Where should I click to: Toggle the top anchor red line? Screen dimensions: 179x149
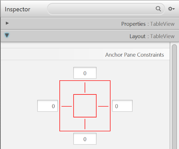click(85, 88)
